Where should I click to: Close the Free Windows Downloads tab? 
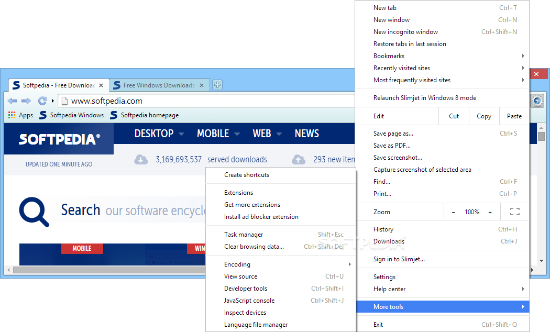(202, 85)
